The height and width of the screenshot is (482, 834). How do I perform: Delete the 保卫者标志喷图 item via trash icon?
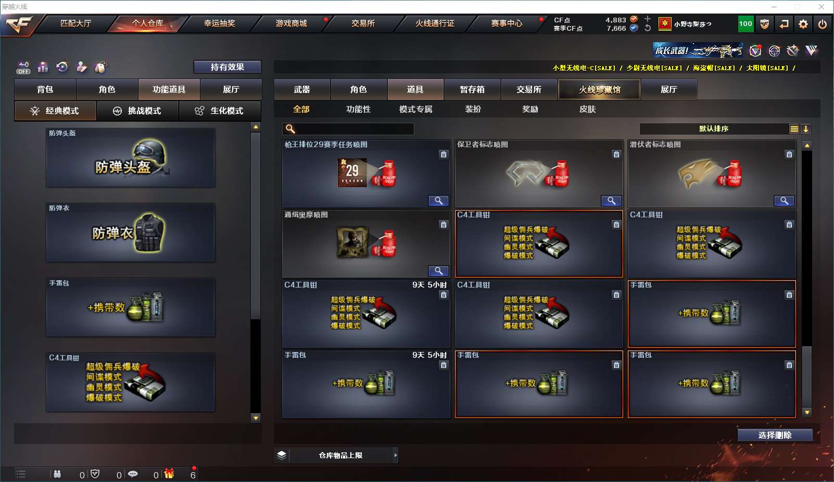click(x=616, y=154)
